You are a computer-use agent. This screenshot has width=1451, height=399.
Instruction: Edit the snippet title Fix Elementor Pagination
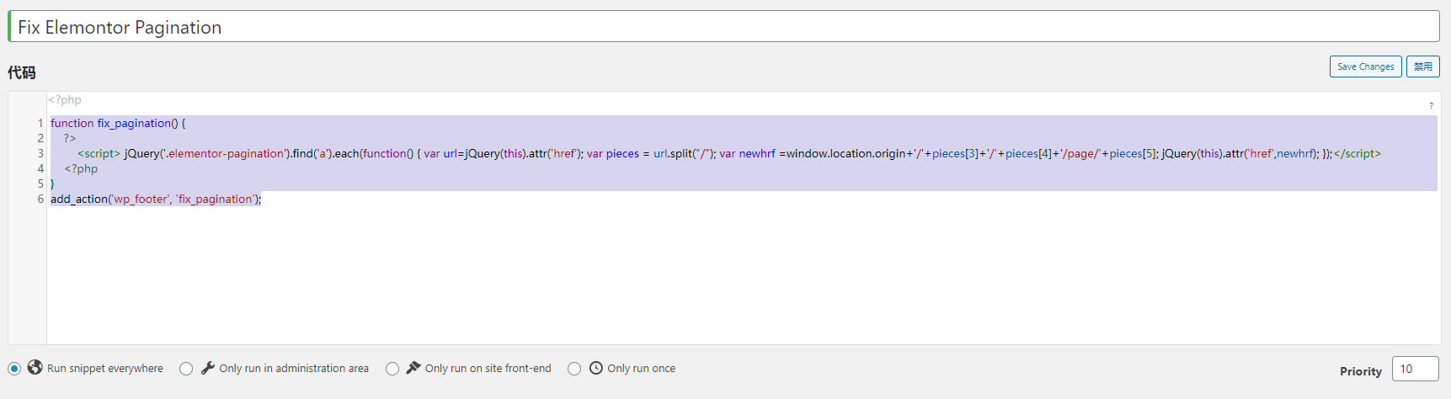pyautogui.click(x=723, y=27)
